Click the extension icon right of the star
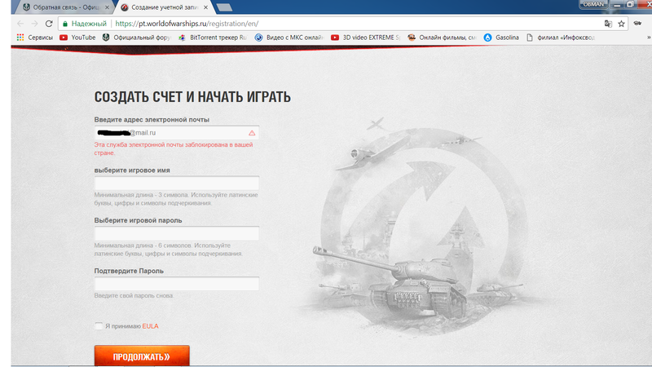The width and height of the screenshot is (652, 367). point(637,24)
